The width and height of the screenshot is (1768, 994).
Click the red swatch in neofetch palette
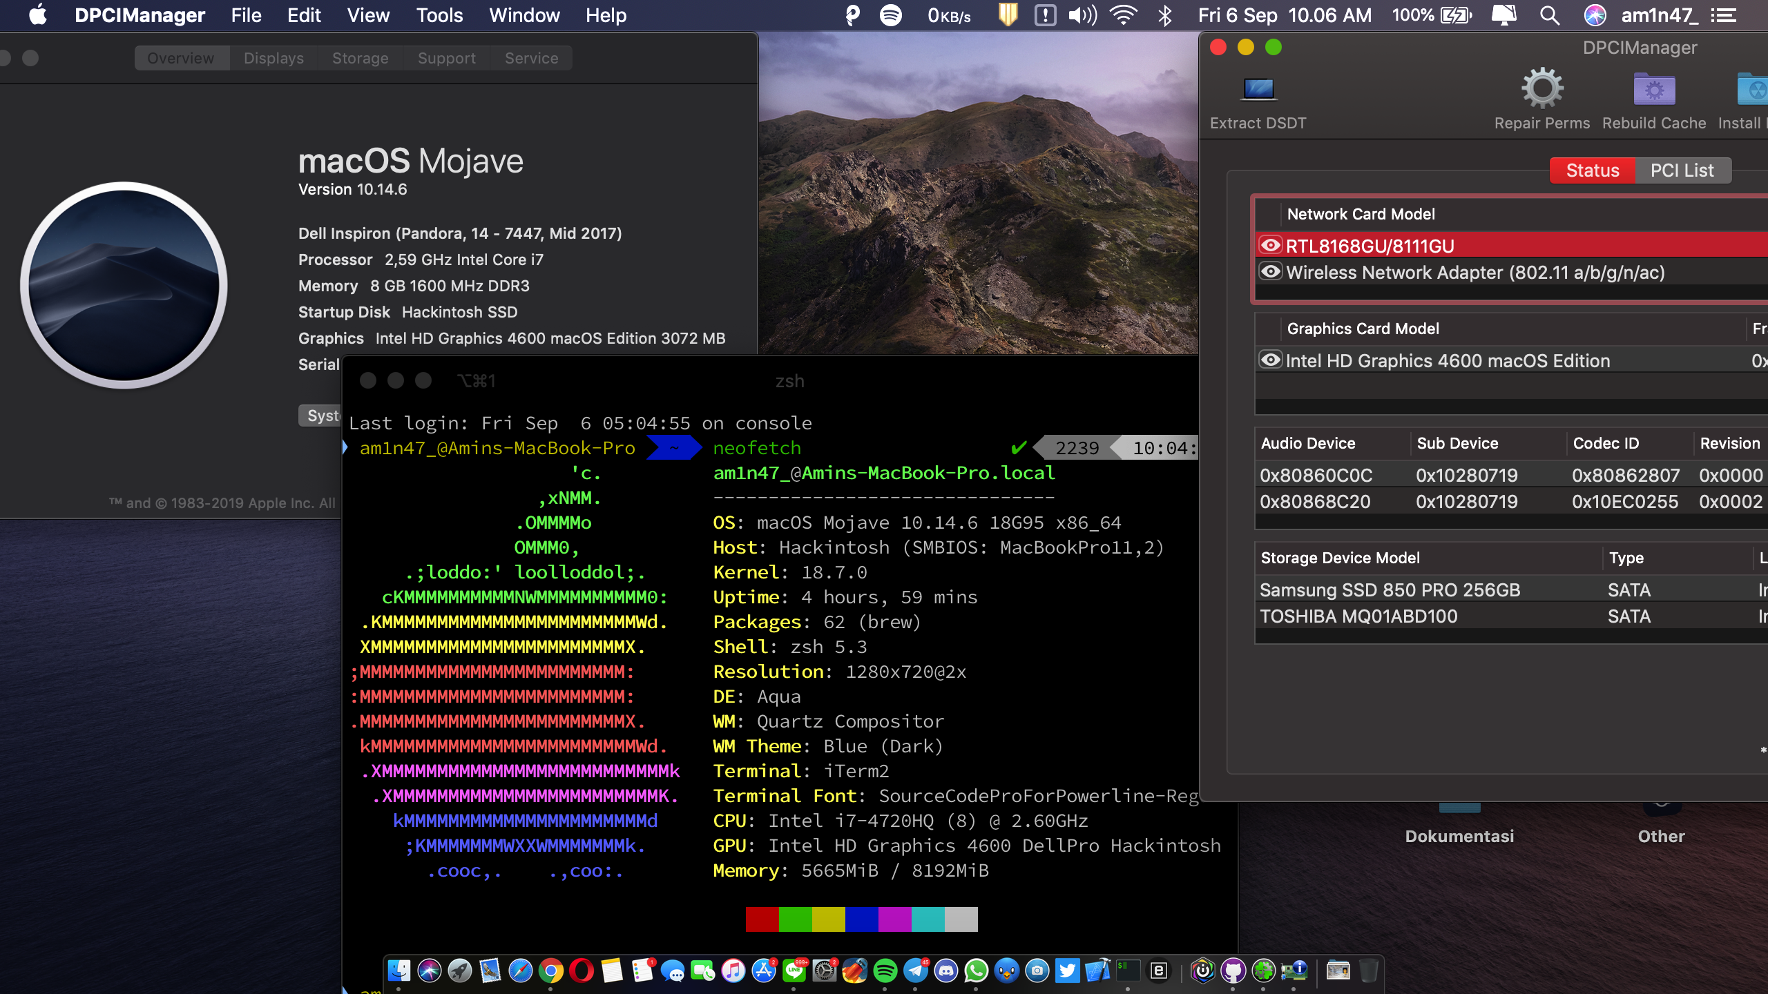(x=762, y=919)
